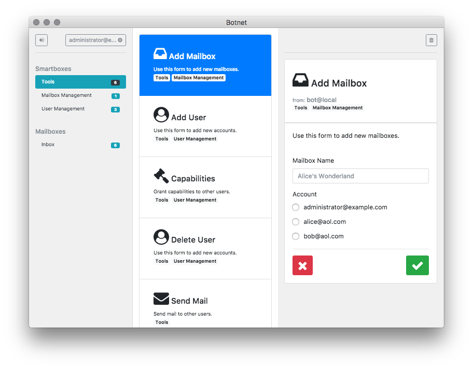Image resolution: width=473 pixels, height=369 pixels.
Task: Focus the Mailbox Name input field
Action: click(x=360, y=176)
